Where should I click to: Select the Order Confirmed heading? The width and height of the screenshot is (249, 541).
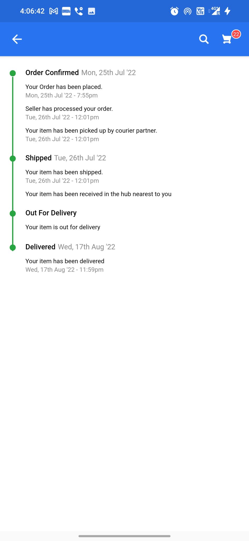point(52,73)
